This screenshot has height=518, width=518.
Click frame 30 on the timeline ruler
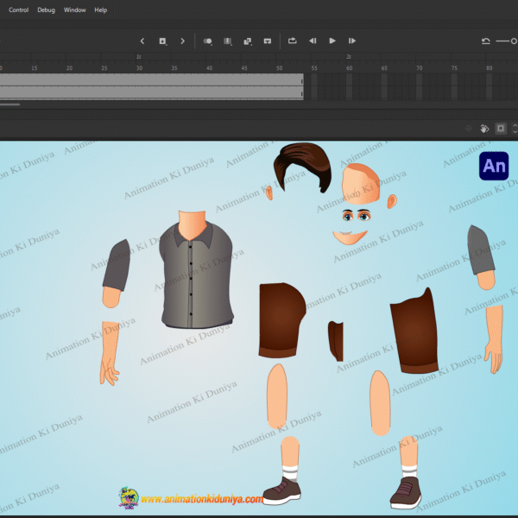click(x=139, y=68)
